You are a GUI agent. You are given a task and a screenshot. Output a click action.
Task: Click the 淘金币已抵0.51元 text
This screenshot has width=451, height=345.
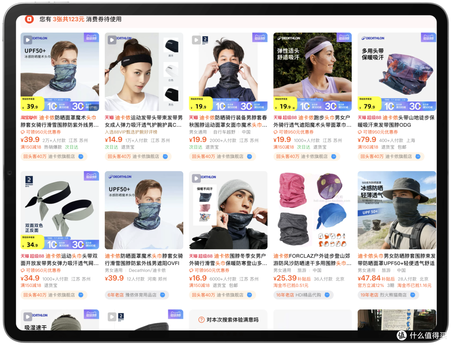(291, 285)
